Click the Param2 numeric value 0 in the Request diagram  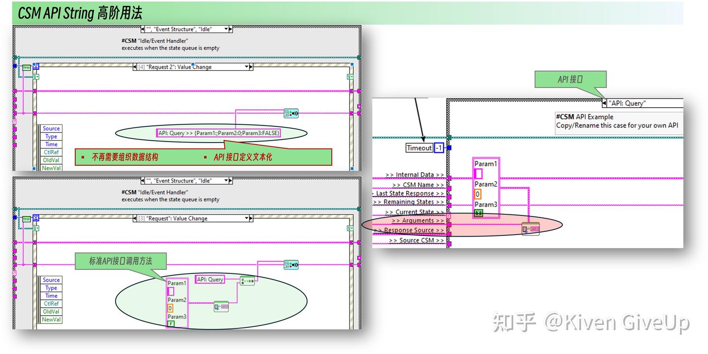coord(170,308)
